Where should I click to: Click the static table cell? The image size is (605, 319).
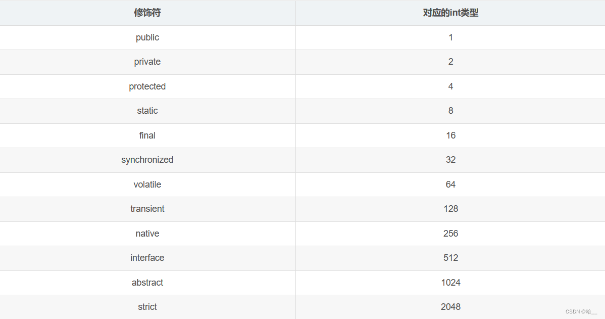coord(147,111)
